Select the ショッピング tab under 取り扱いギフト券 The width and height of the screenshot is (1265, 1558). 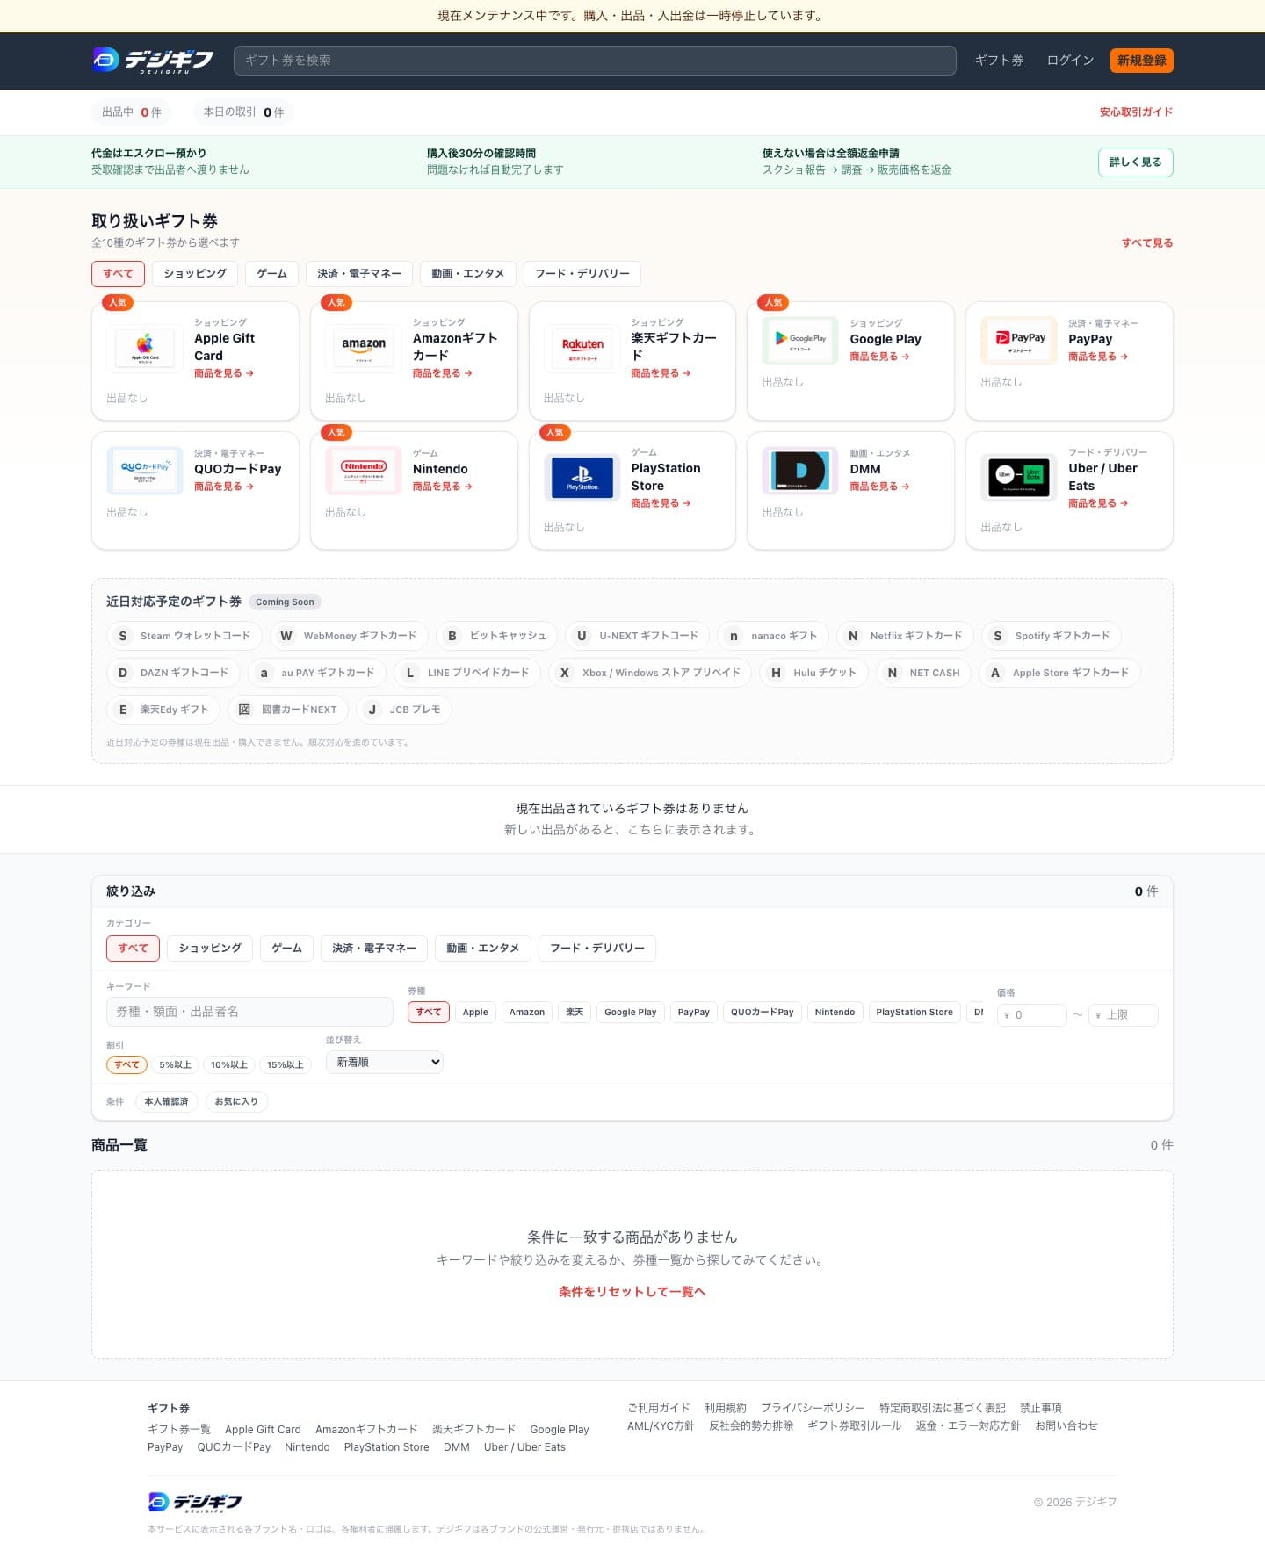pos(195,274)
